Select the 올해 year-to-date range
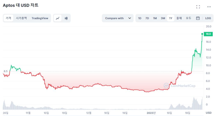The image size is (215, 116). click(x=179, y=18)
